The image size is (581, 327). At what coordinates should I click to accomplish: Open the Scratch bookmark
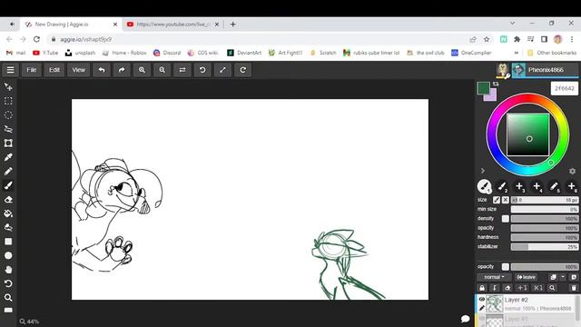(x=323, y=53)
